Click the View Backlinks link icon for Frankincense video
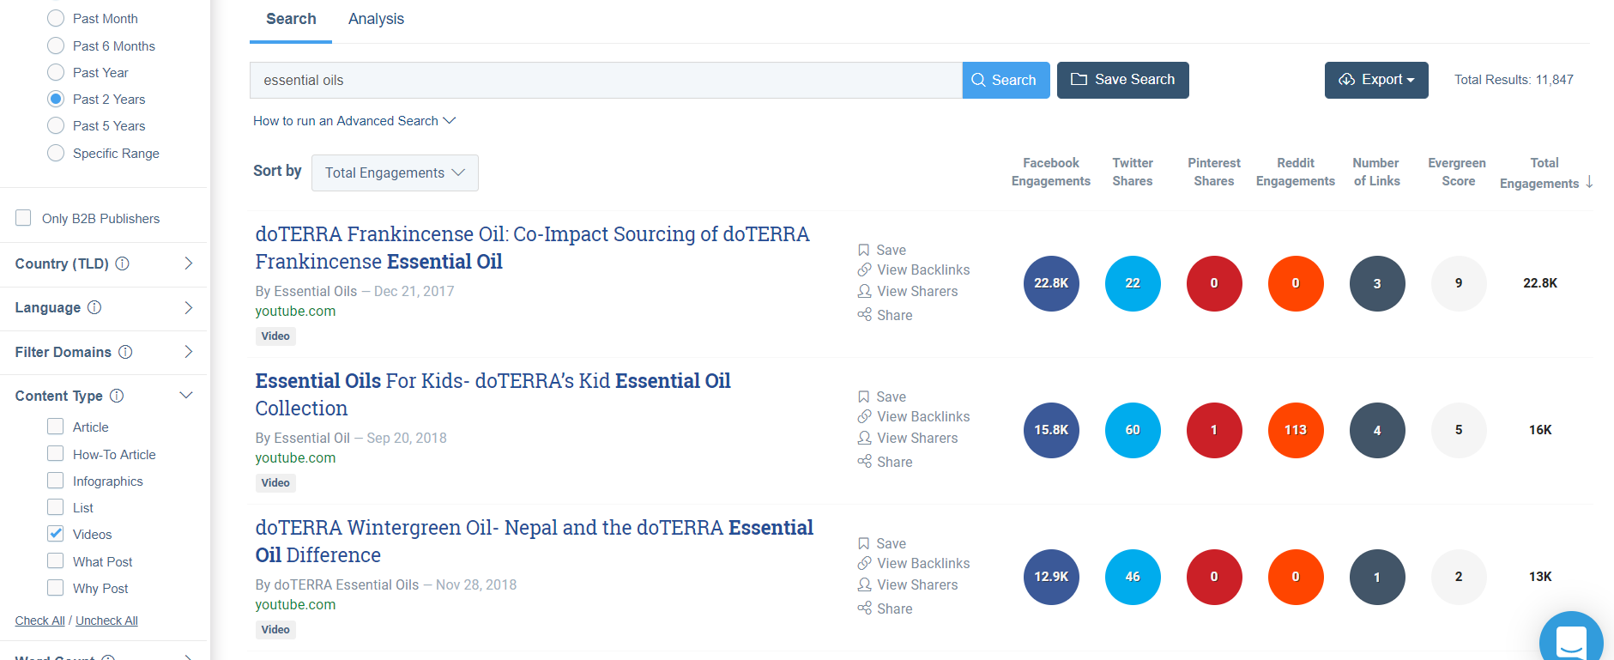 point(864,269)
